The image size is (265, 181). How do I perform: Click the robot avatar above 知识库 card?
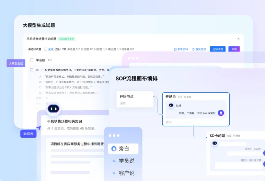(x=53, y=109)
